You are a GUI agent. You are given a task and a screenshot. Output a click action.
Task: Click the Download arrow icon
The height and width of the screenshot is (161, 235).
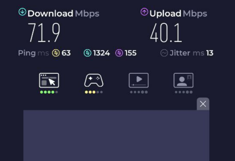point(22,12)
